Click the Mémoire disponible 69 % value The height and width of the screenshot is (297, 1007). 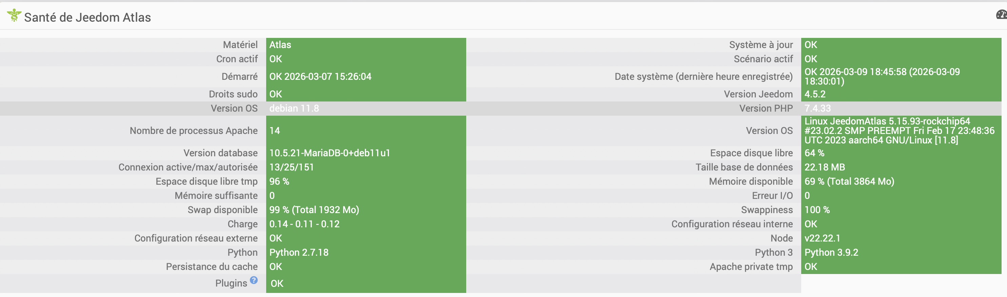click(849, 181)
